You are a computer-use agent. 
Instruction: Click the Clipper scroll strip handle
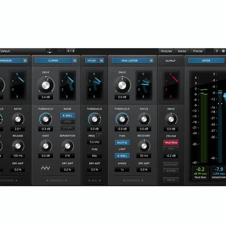pyautogui.click(x=56, y=180)
